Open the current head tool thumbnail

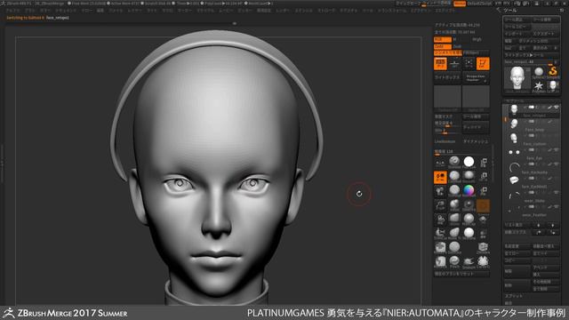pos(517,78)
